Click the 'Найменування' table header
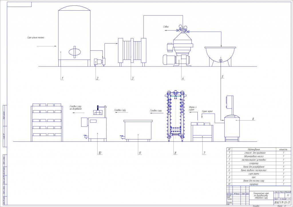Viewport: 293px width, 207px height. point(254,149)
